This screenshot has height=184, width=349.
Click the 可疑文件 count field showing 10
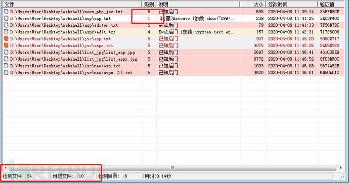point(87,176)
